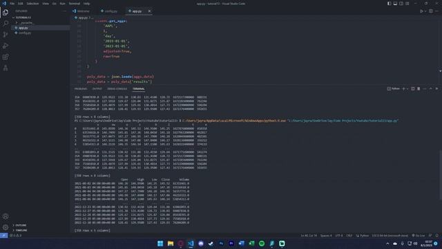The image size is (442, 249).
Task: Open the Testing flask view
Action: [6, 68]
